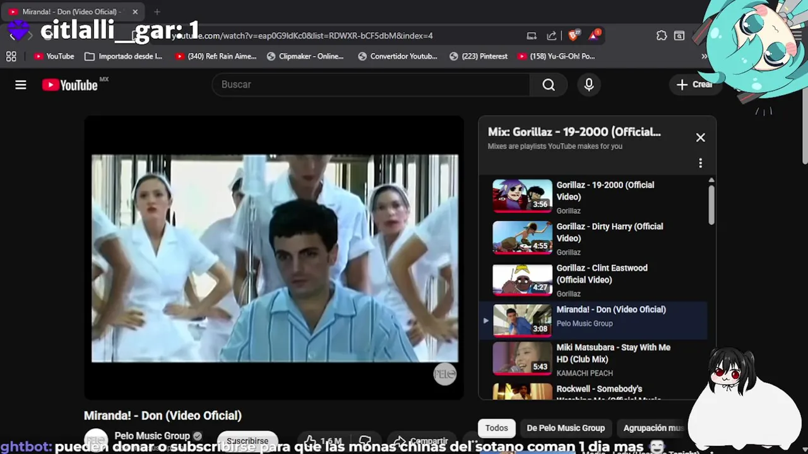Open the YouTube hamburger guide menu

(21, 85)
